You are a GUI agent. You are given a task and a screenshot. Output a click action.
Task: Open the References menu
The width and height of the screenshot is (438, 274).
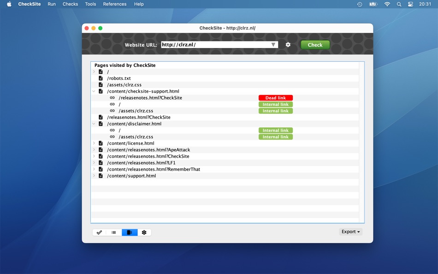pyautogui.click(x=114, y=4)
